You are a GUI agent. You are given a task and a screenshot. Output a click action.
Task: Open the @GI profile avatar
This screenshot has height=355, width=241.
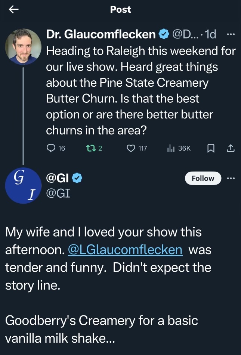pos(23,185)
